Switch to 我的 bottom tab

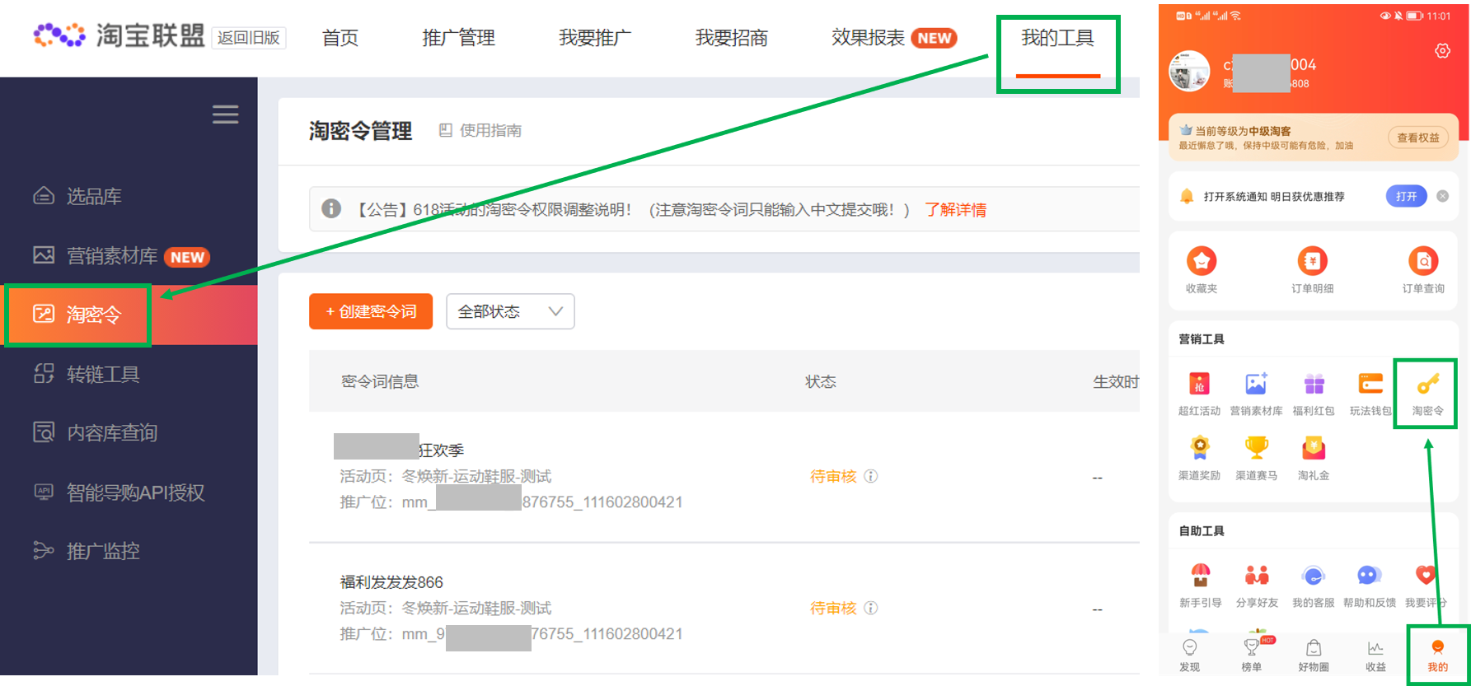point(1437,656)
